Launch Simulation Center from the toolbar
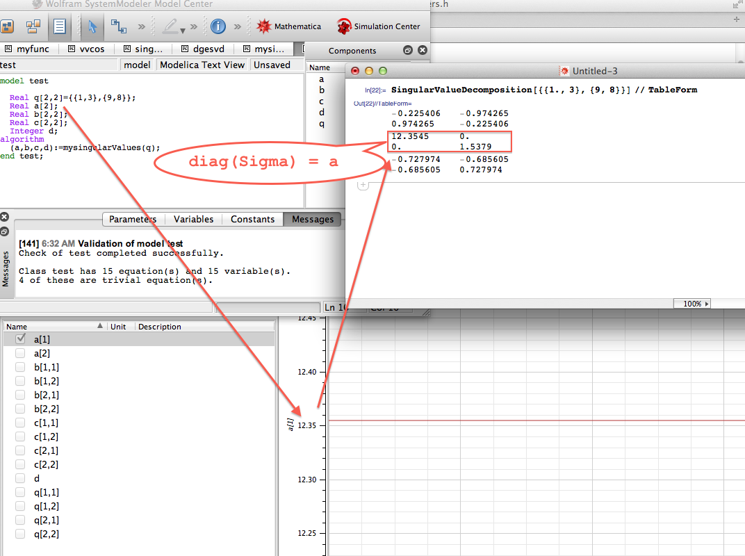This screenshot has width=745, height=556. click(x=379, y=26)
